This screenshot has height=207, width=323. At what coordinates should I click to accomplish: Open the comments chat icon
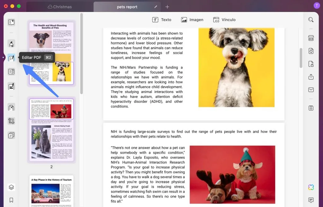[311, 200]
